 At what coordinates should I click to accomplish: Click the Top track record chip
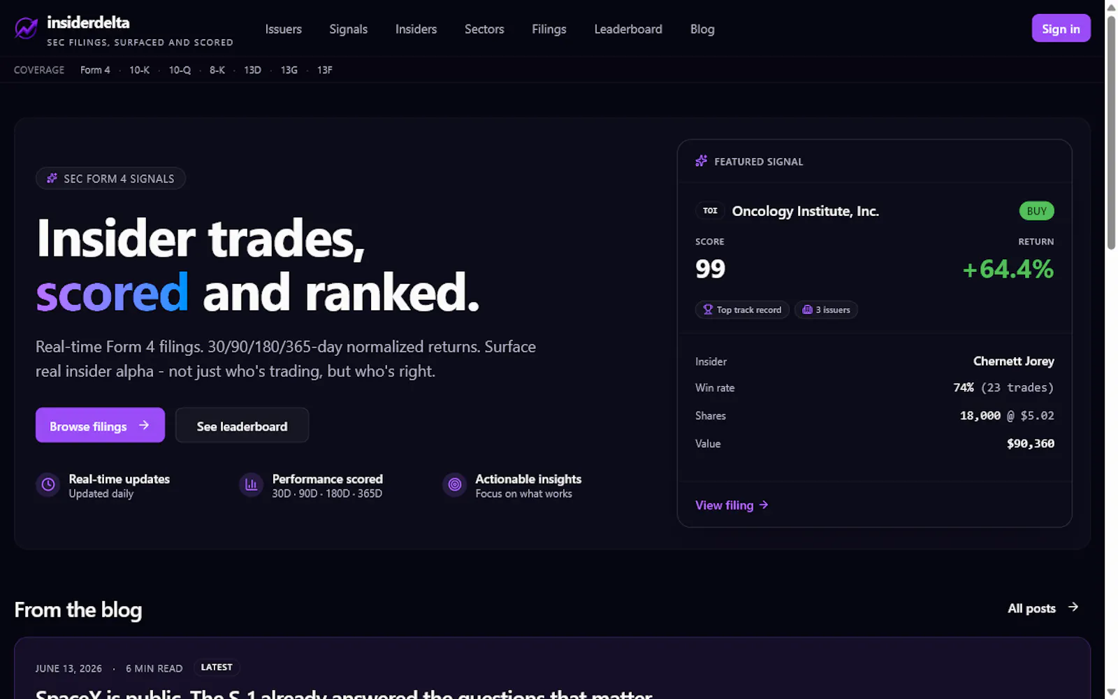[742, 310]
